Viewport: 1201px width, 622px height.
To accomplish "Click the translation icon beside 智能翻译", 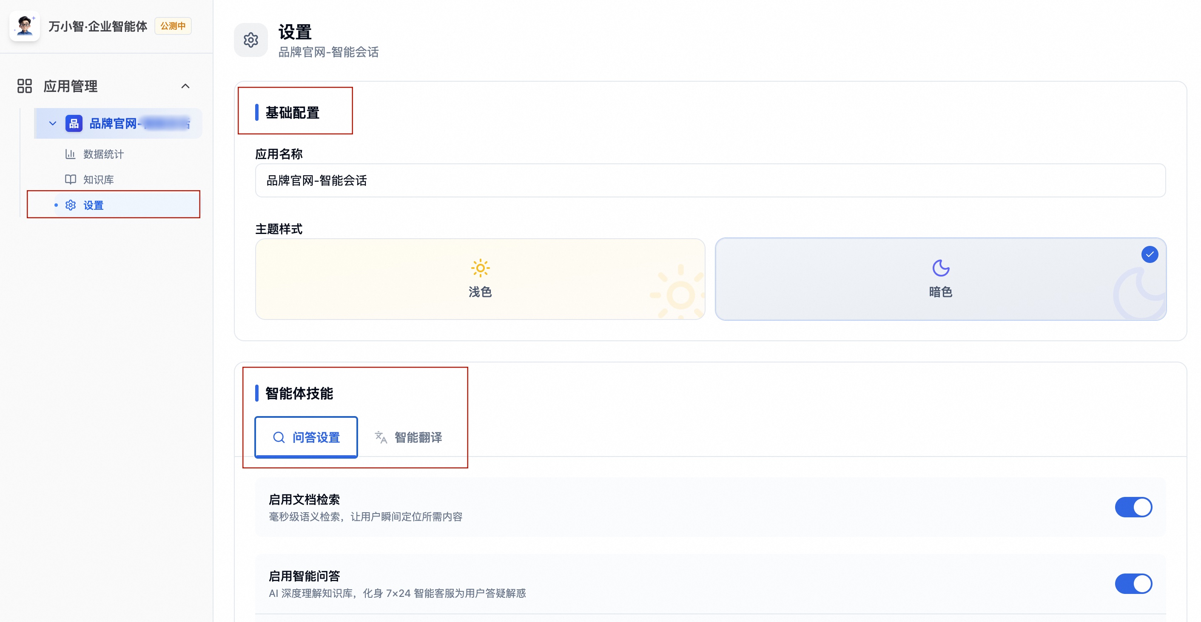I will (x=380, y=437).
